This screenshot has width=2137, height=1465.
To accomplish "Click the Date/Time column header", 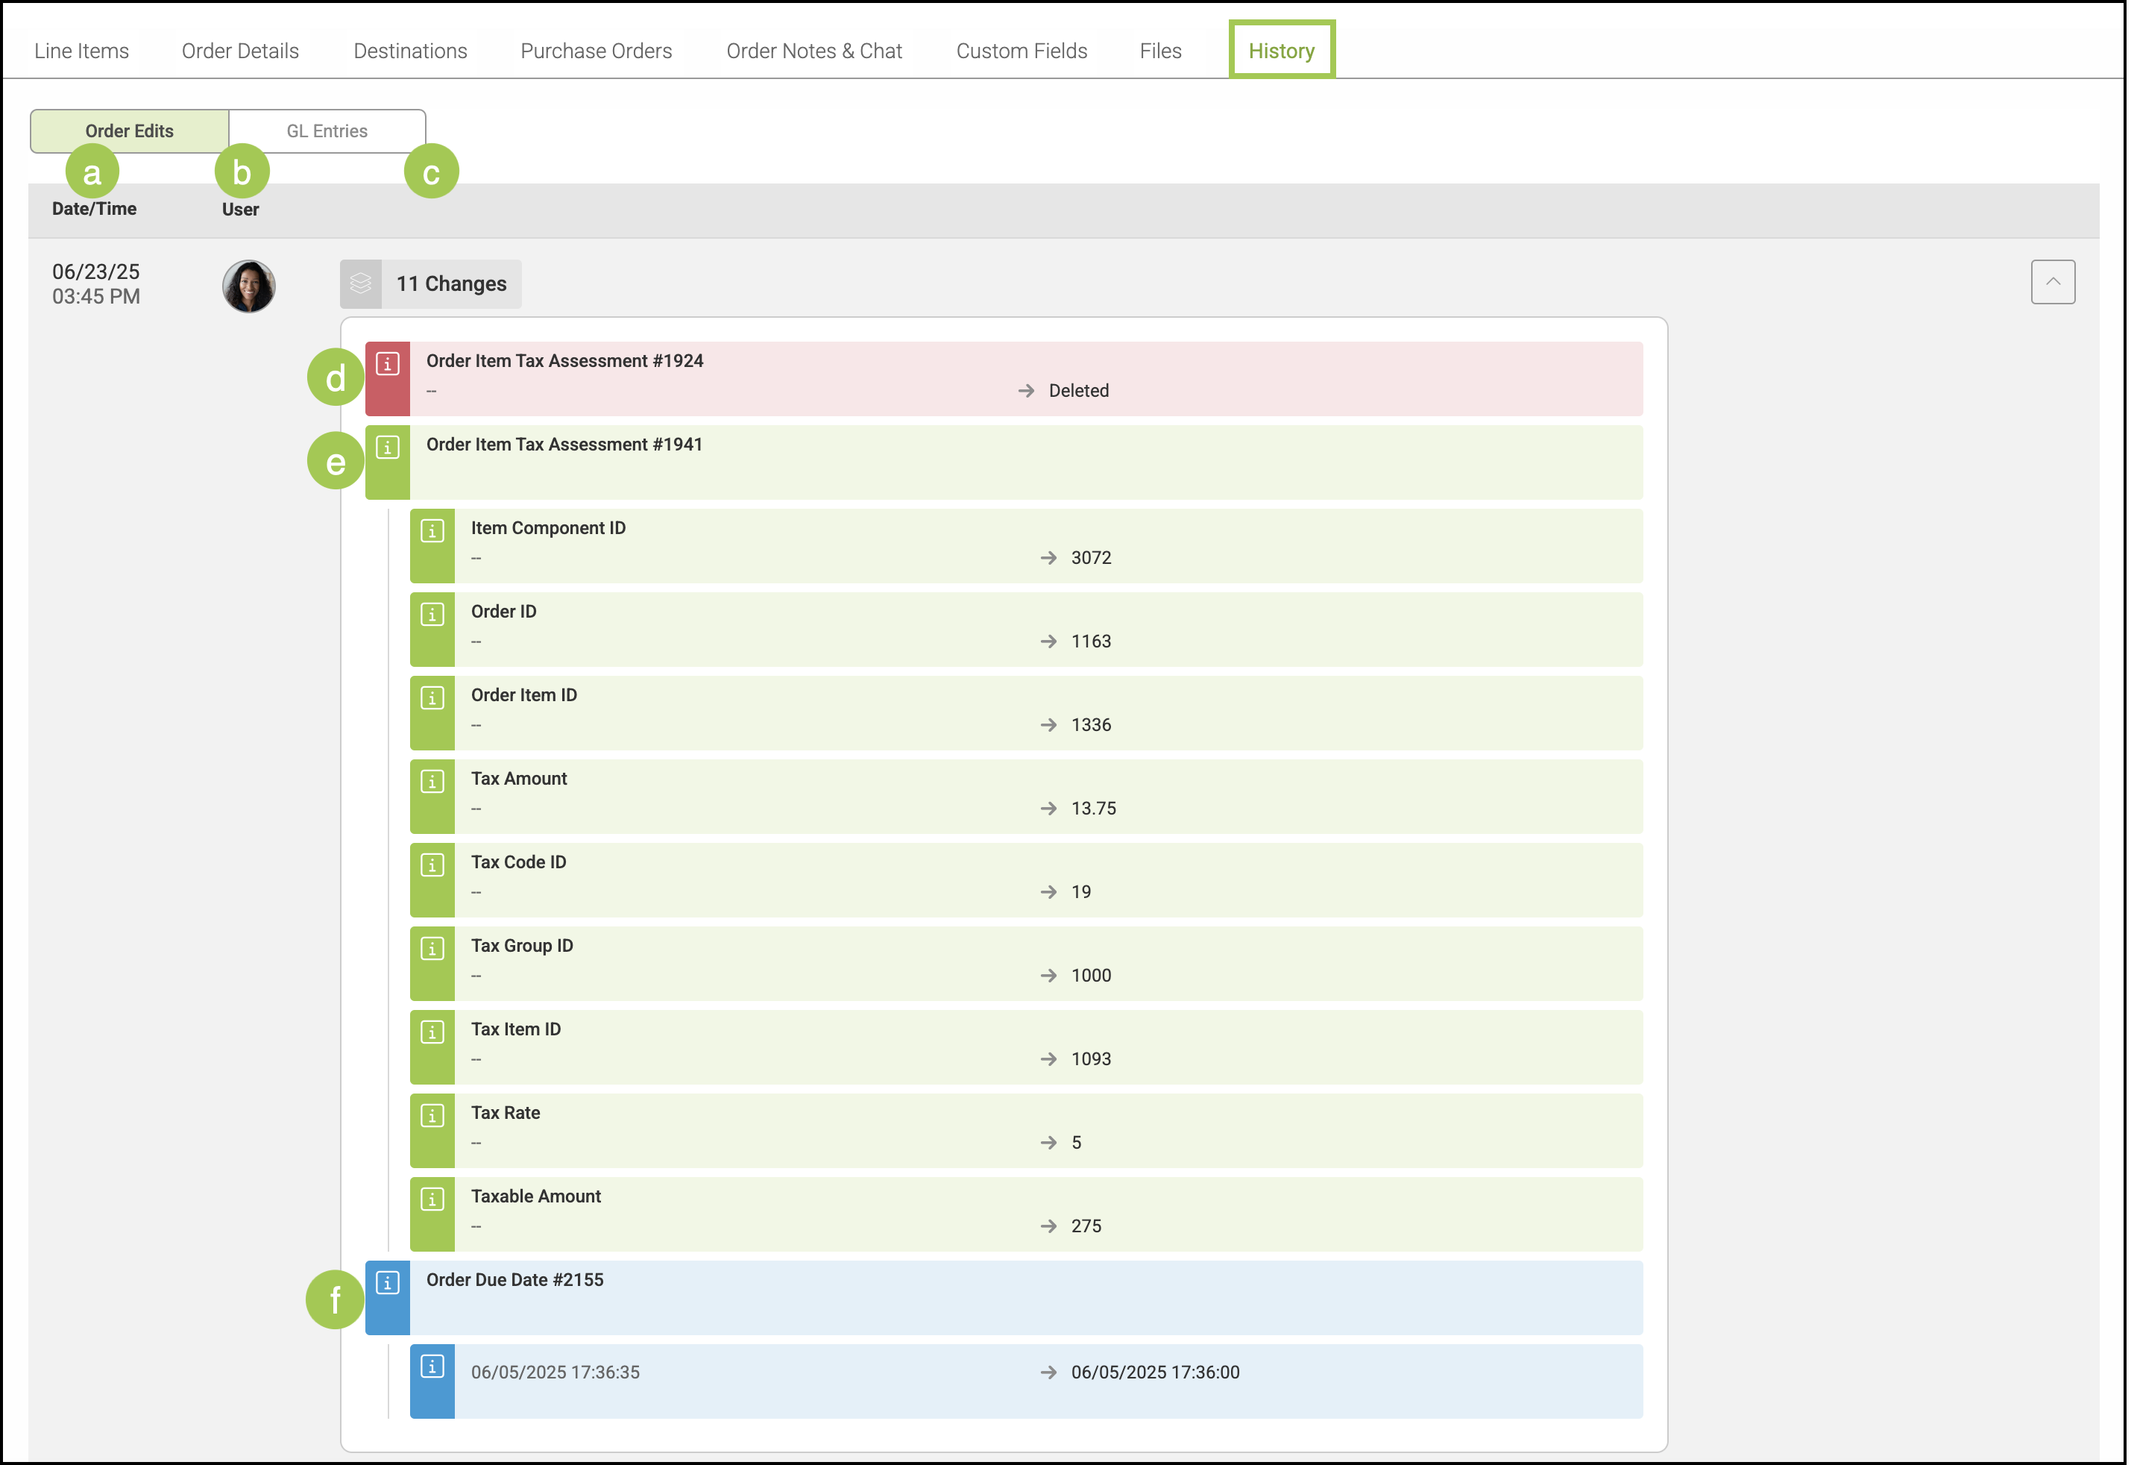I will click(x=94, y=209).
